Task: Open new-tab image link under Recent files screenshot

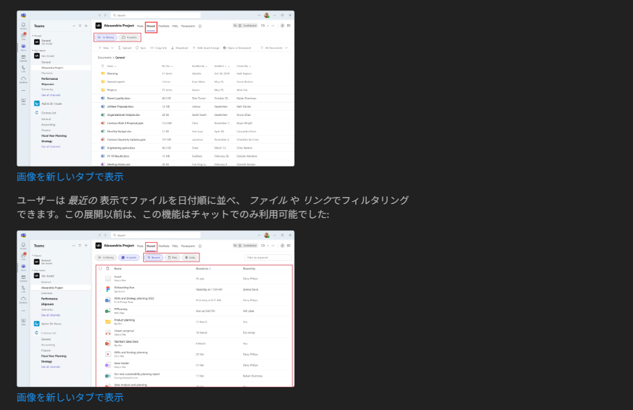Action: [69, 398]
